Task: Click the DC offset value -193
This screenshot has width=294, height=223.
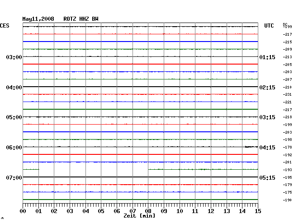Action: (x=287, y=170)
